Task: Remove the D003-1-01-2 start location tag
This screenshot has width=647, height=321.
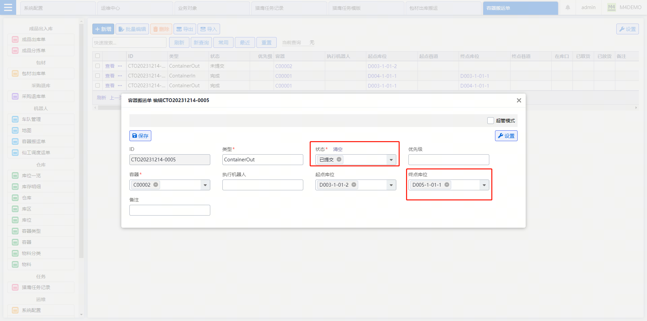Action: [354, 185]
